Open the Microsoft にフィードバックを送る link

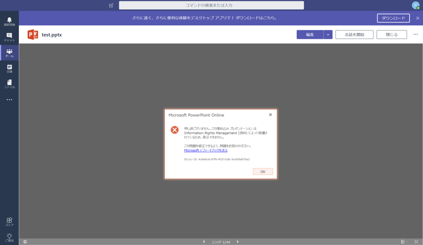click(206, 150)
